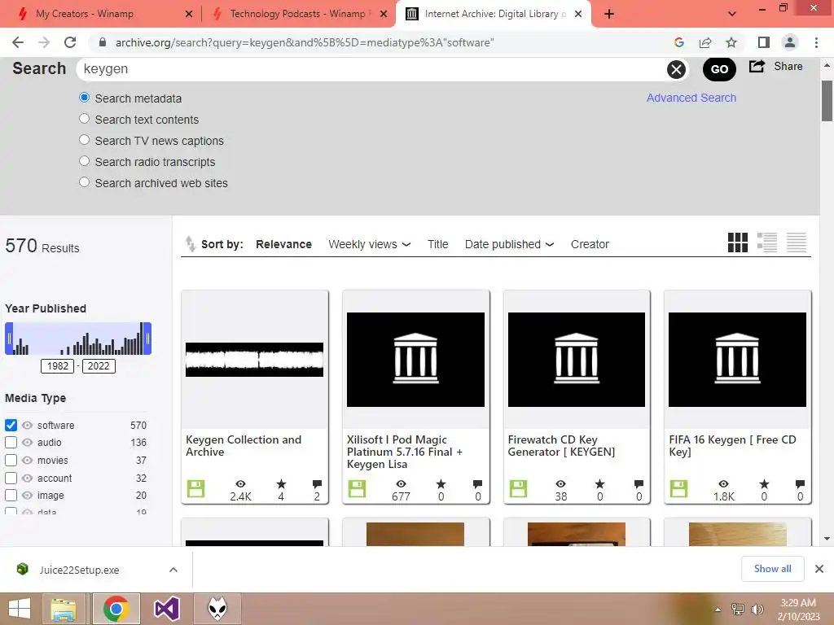Click reviews bubble on Xilisoft card

[477, 483]
